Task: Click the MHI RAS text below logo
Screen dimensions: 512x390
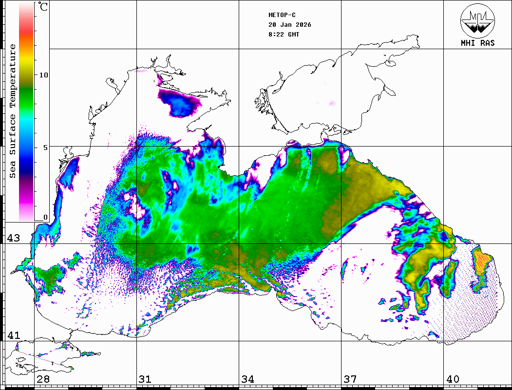Action: click(477, 43)
